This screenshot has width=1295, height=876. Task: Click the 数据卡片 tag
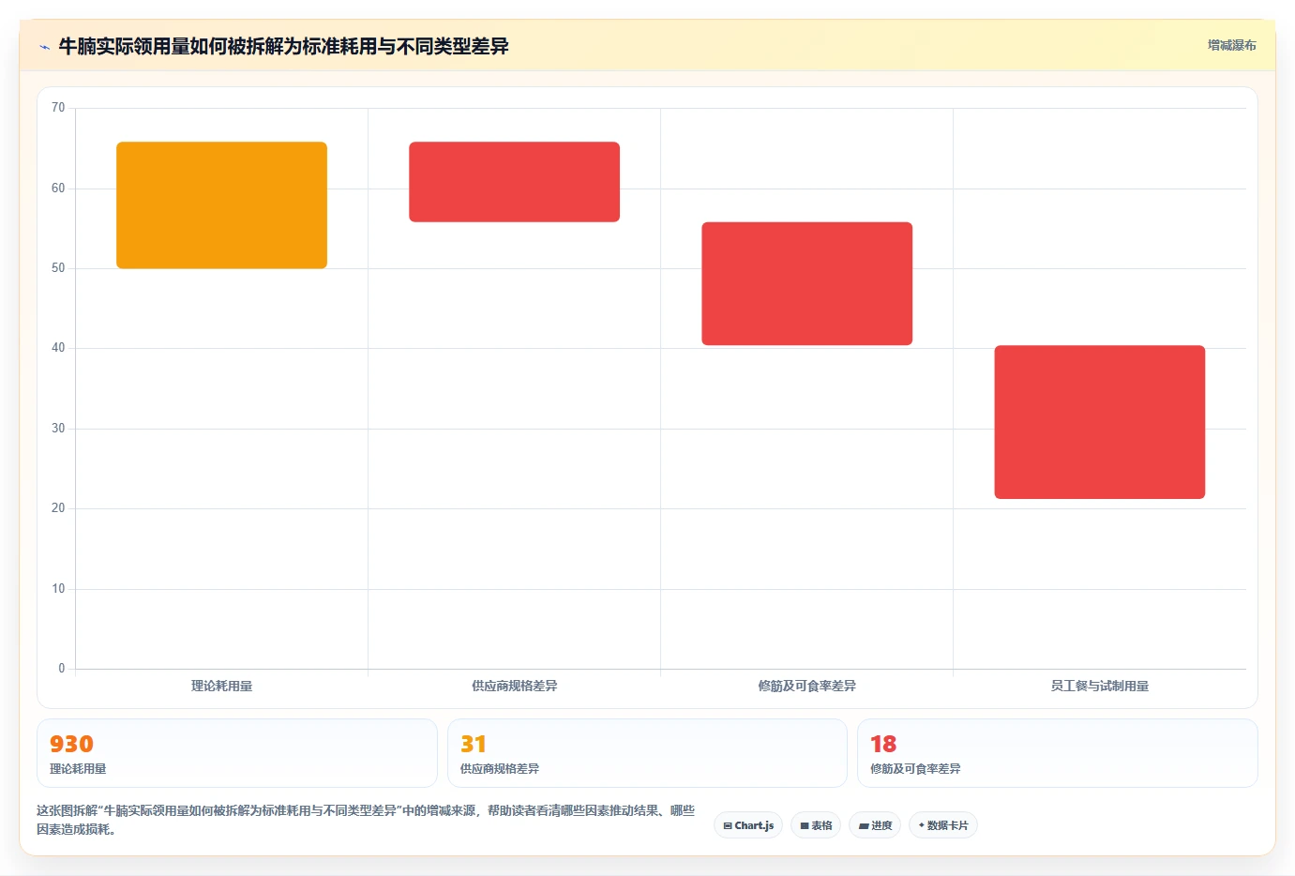pos(943,825)
